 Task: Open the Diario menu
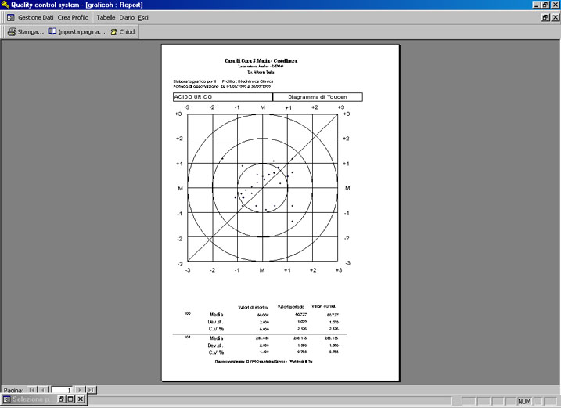tap(127, 17)
